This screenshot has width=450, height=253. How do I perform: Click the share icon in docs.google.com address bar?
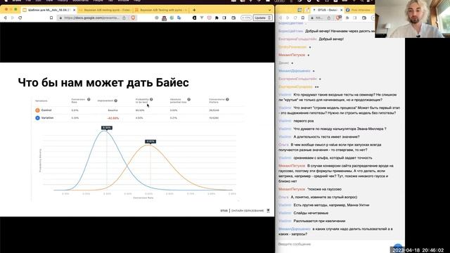coord(124,18)
